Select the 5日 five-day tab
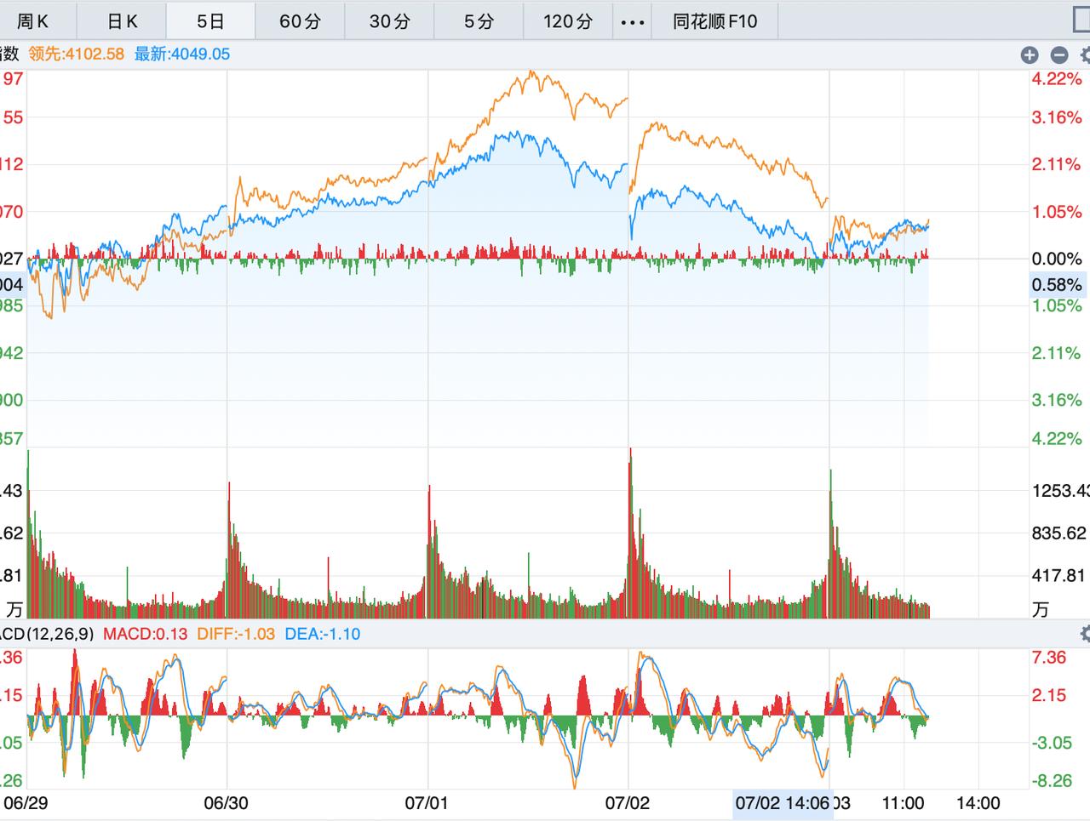This screenshot has height=821, width=1090. (x=210, y=21)
